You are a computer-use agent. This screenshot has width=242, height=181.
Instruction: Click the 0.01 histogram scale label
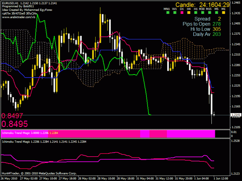pos(233,132)
